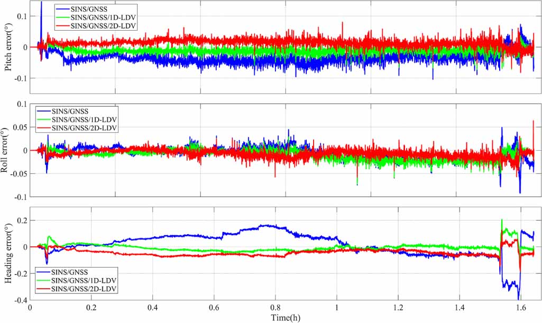Click the Time(h) x-axis label

(x=285, y=317)
